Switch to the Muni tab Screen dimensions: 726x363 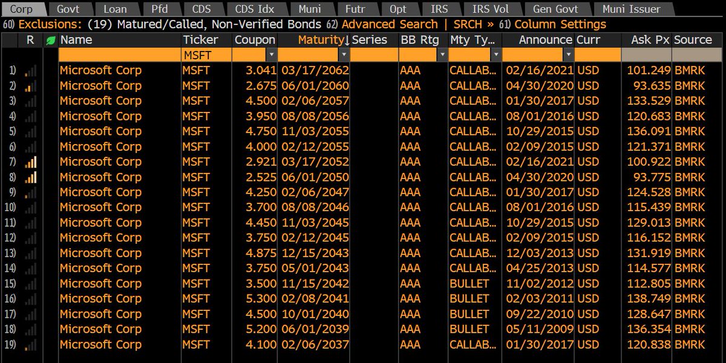point(310,9)
